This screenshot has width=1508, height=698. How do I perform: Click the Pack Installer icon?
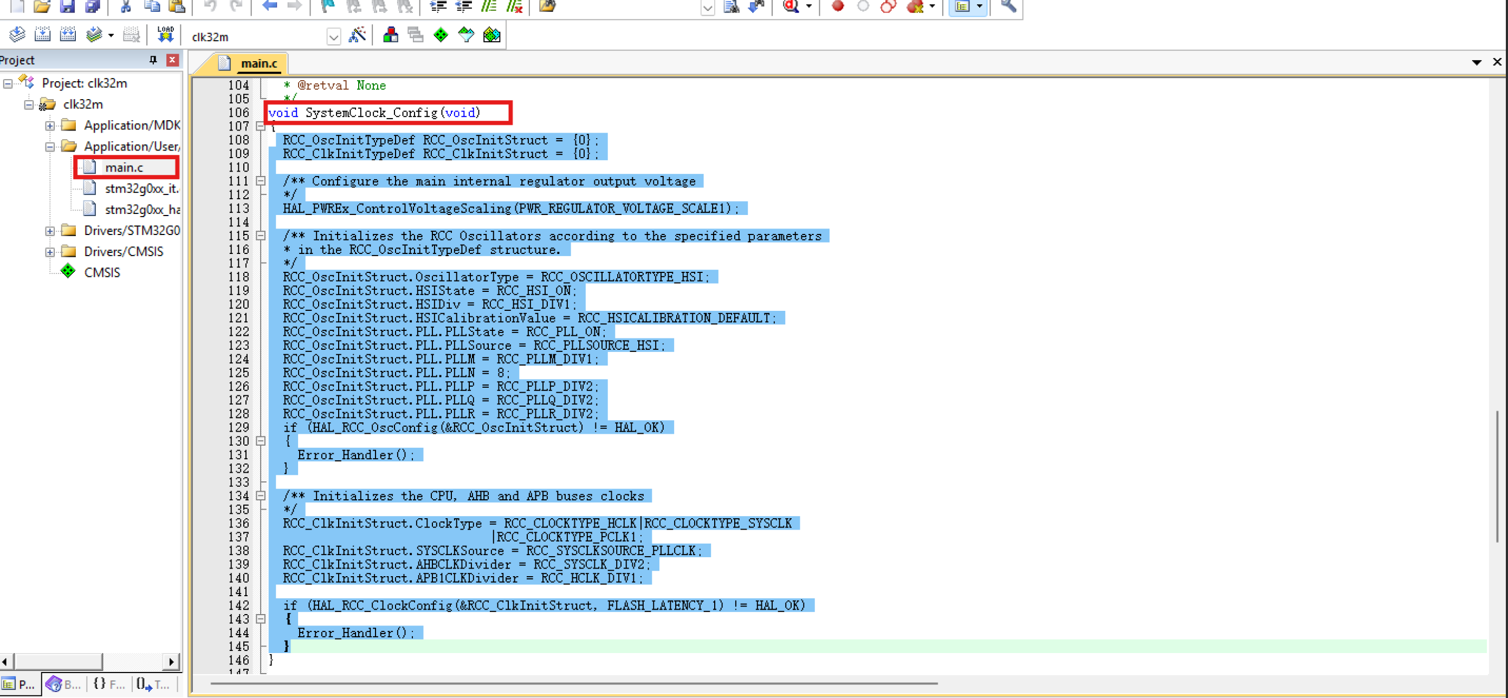(492, 35)
